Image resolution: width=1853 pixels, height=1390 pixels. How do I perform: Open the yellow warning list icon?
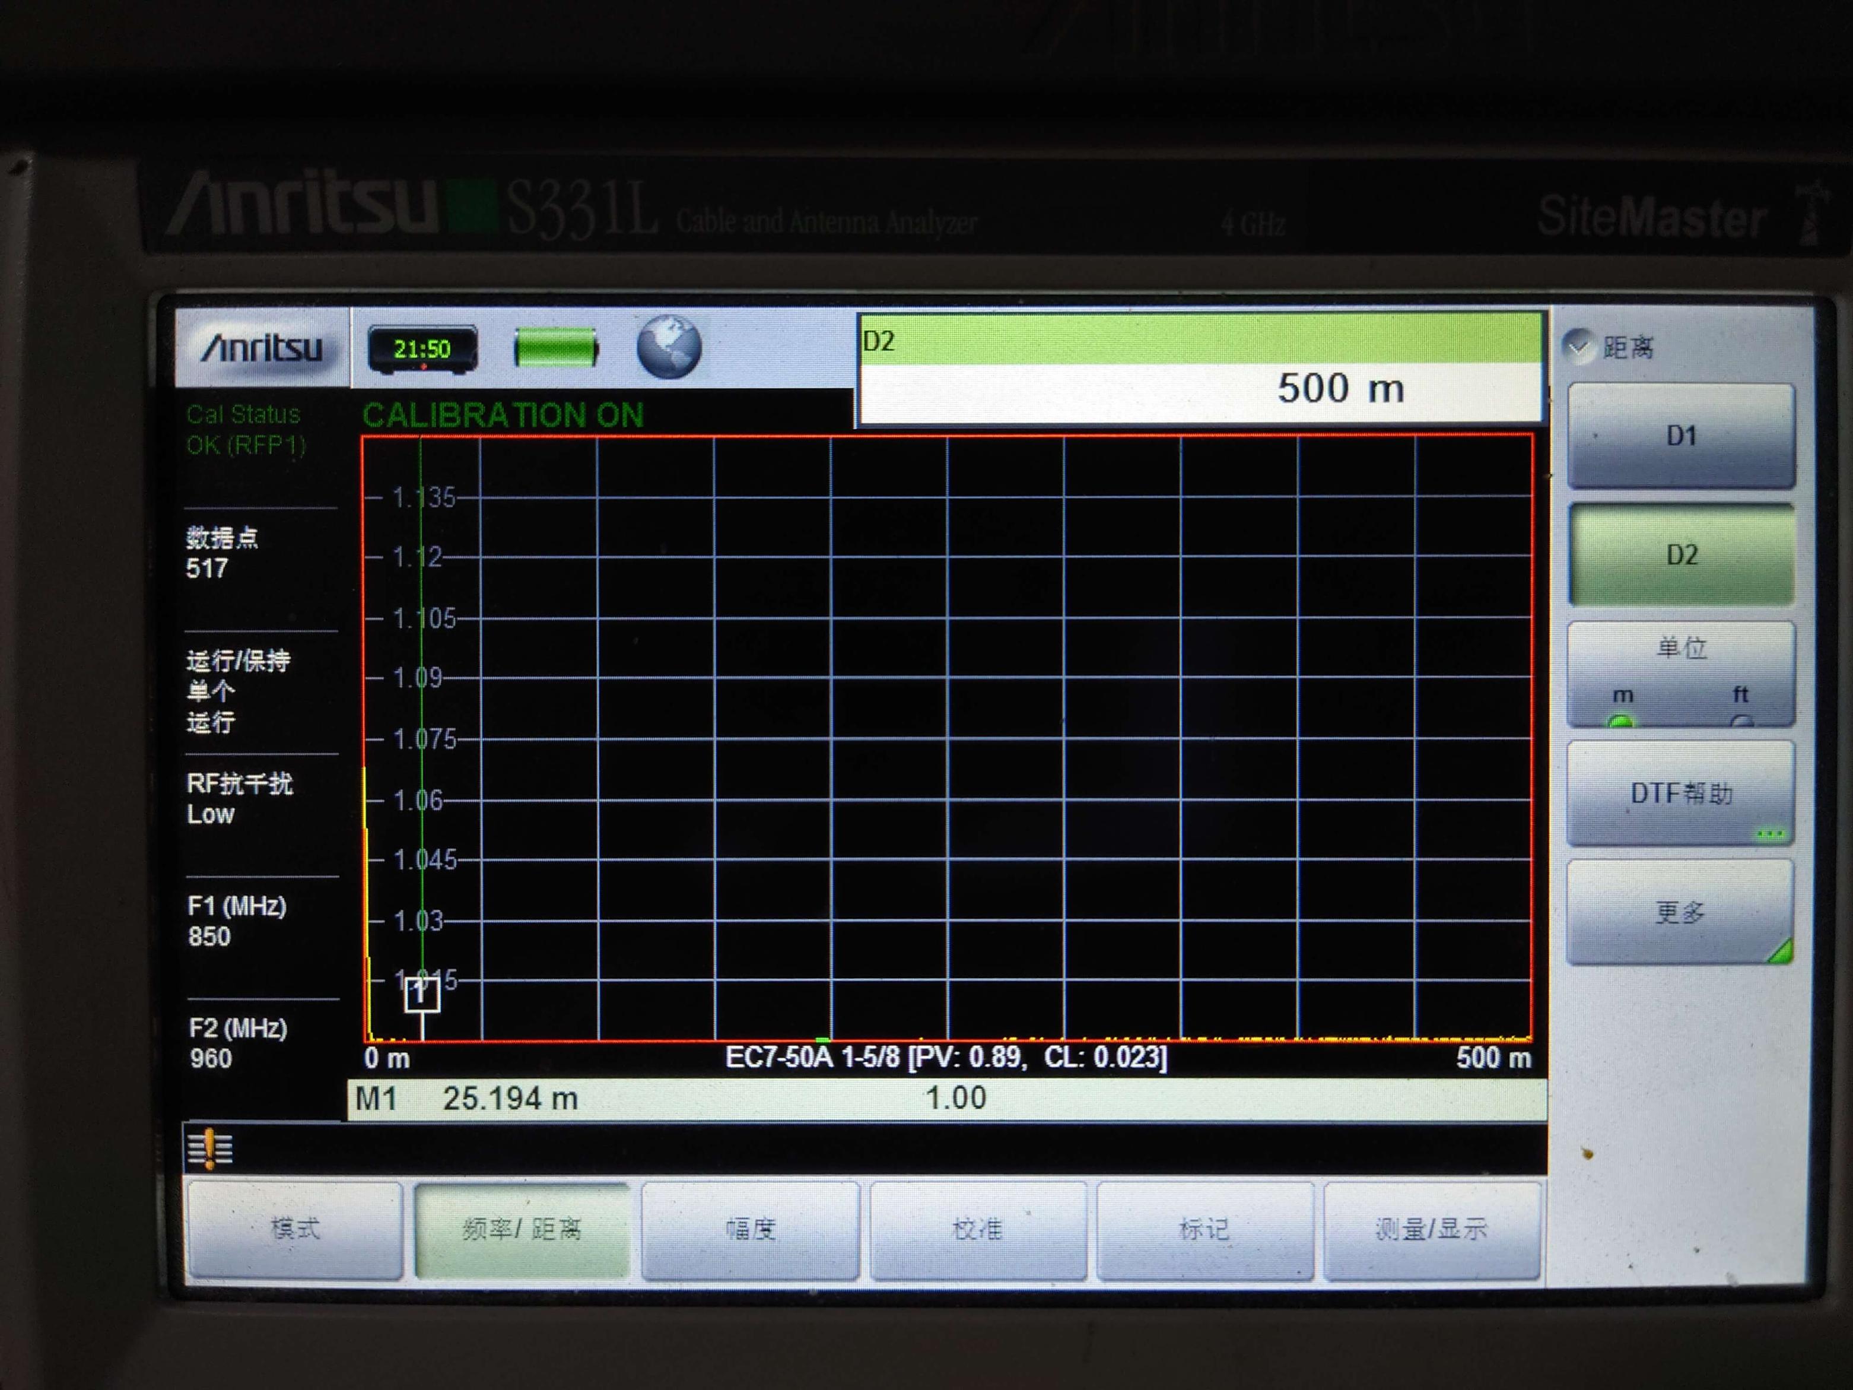[210, 1148]
